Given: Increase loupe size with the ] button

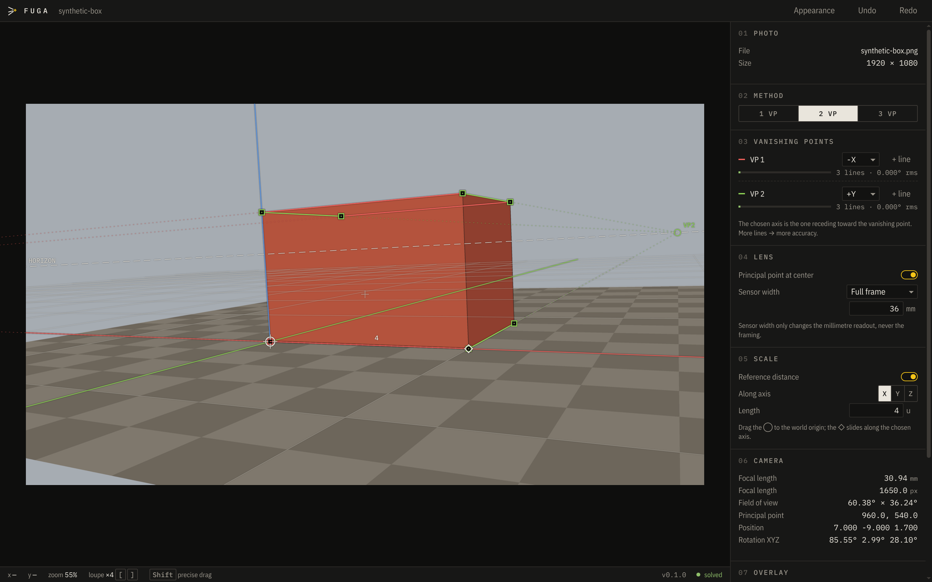Looking at the screenshot, I should click(132, 575).
